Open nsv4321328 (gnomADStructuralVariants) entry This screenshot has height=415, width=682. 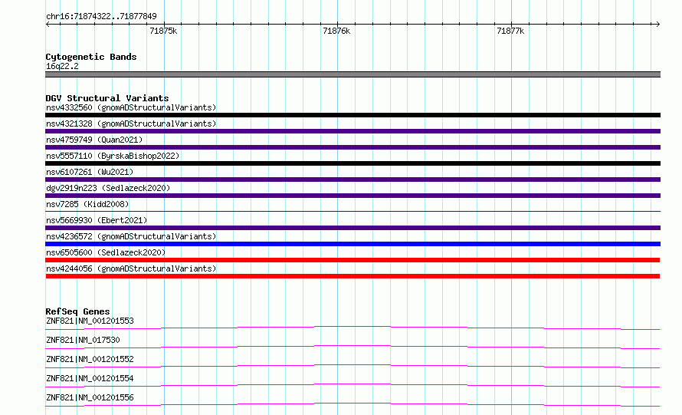coord(131,124)
